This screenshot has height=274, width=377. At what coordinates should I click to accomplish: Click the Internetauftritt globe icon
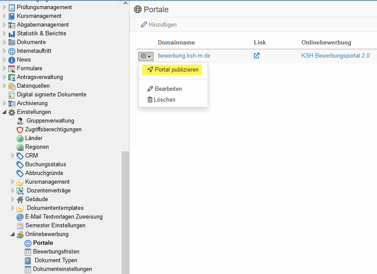pos(12,51)
